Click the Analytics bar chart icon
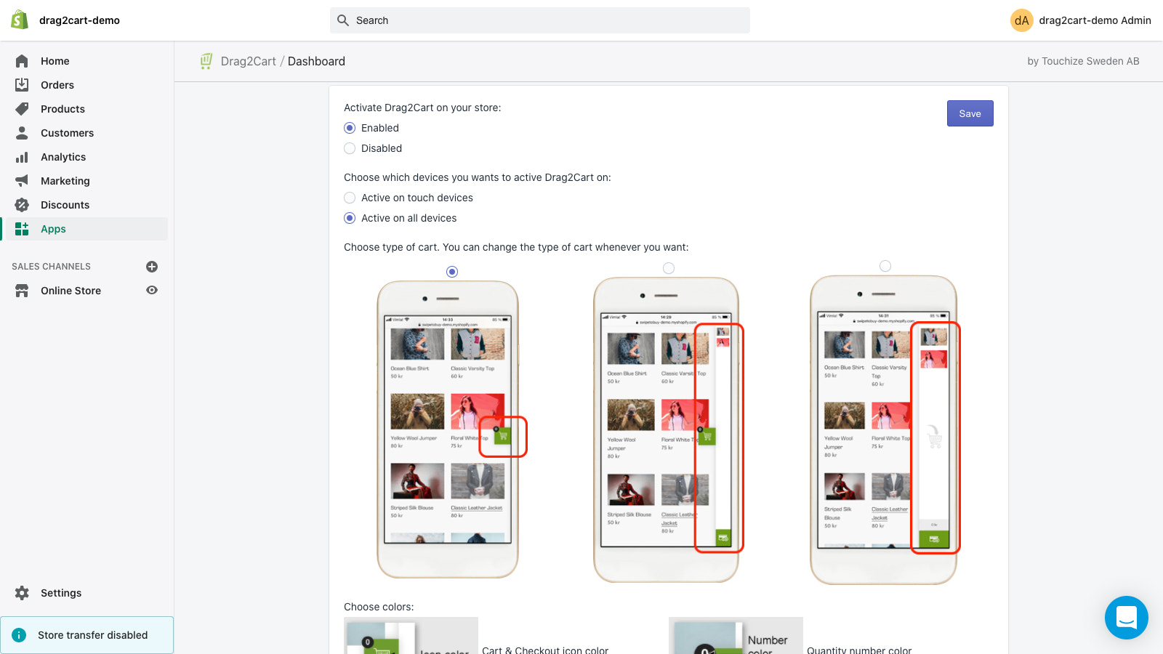 click(22, 157)
